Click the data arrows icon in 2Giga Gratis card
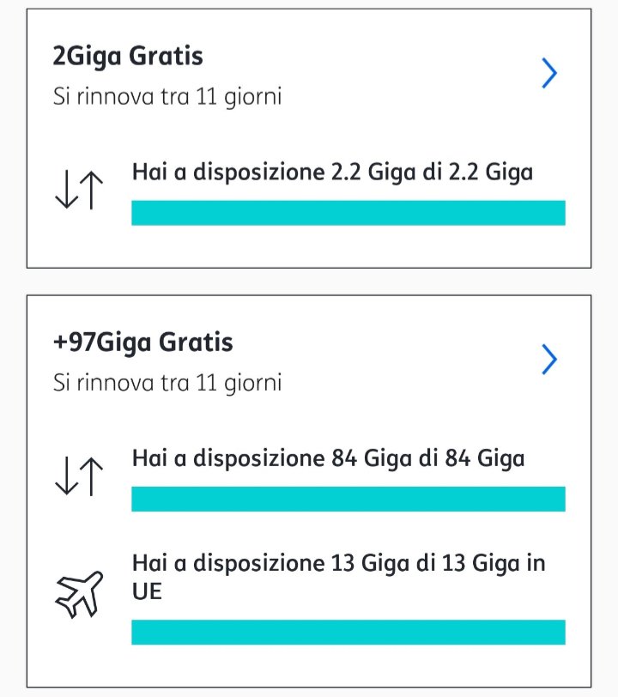The width and height of the screenshot is (618, 697). [79, 191]
